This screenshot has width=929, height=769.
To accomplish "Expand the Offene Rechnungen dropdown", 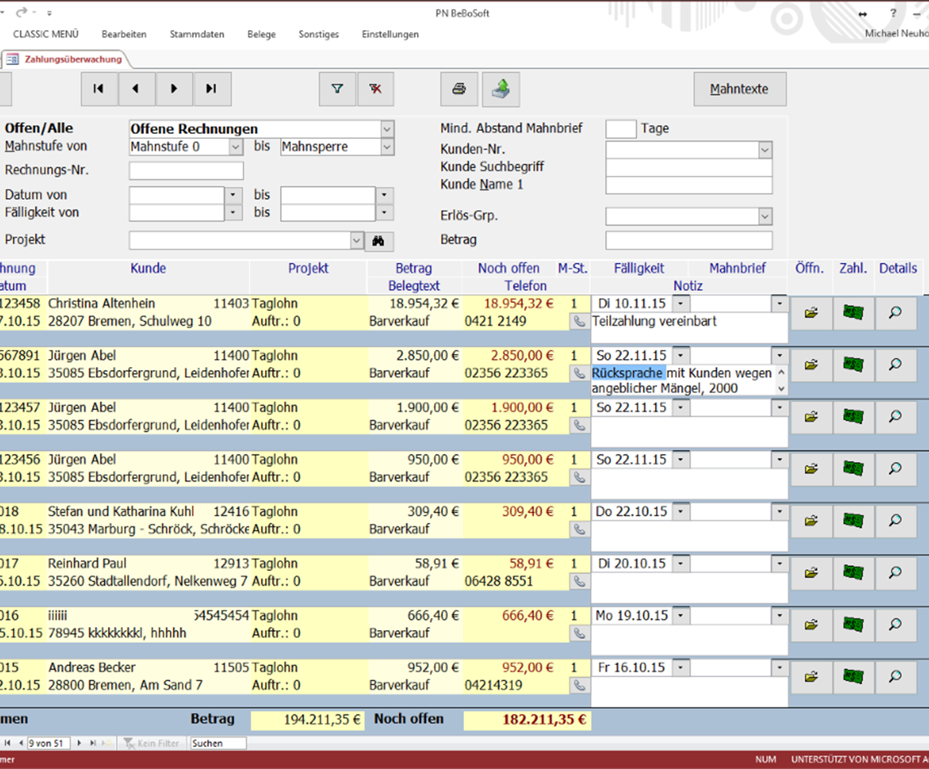I will [387, 129].
